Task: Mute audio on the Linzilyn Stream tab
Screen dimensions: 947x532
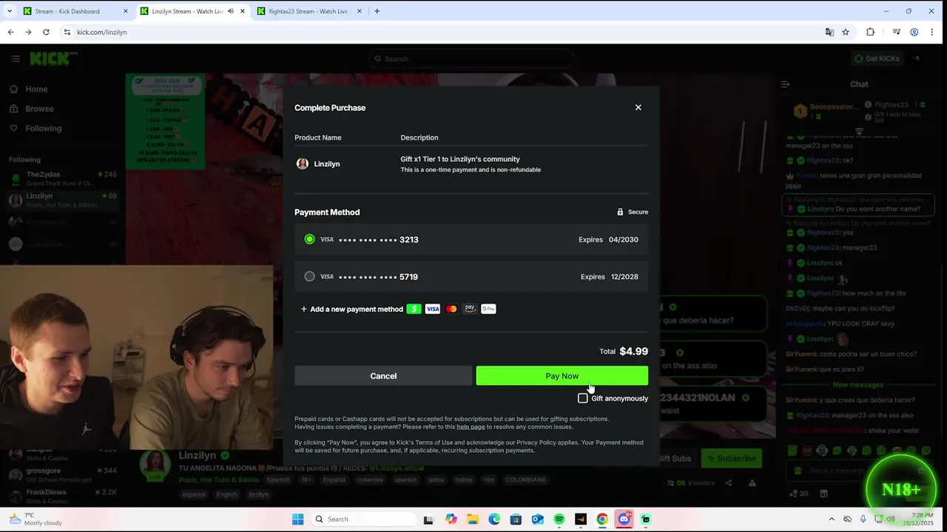Action: point(231,11)
